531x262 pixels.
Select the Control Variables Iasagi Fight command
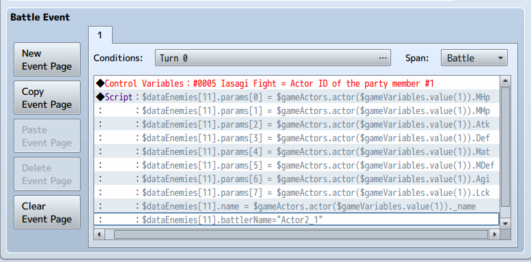coord(297,83)
